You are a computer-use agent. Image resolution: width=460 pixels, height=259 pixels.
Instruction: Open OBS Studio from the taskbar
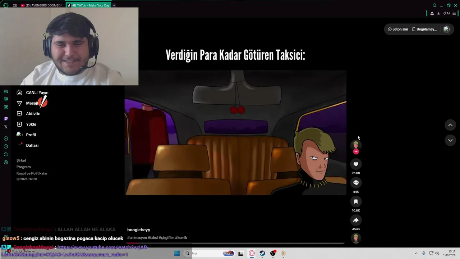273,253
